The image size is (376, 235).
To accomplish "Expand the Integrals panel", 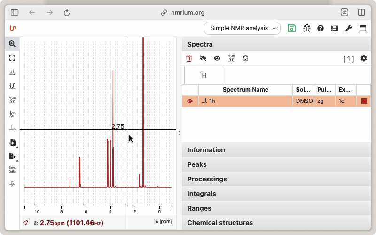I will coord(201,194).
